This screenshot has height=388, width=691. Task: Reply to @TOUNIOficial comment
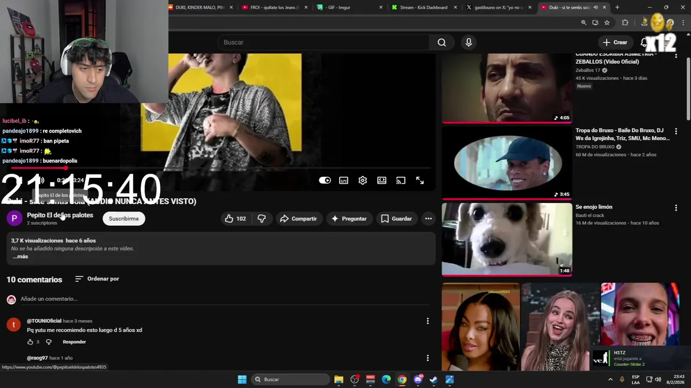74,342
